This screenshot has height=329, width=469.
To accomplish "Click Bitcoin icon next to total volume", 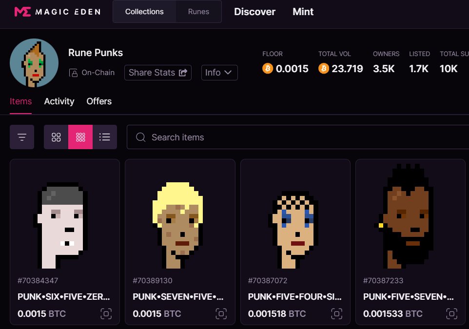I will point(324,69).
